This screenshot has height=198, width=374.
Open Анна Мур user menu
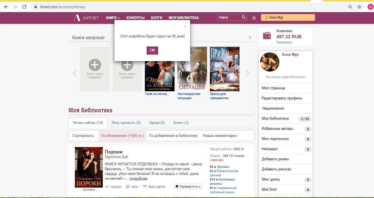288,17
